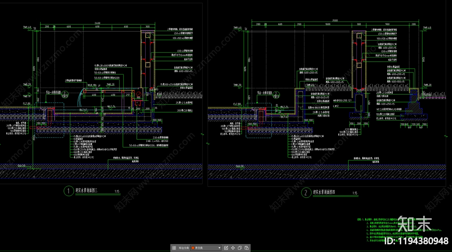Expand the 未分类 category dropdown
452x252 pixels.
(206, 248)
